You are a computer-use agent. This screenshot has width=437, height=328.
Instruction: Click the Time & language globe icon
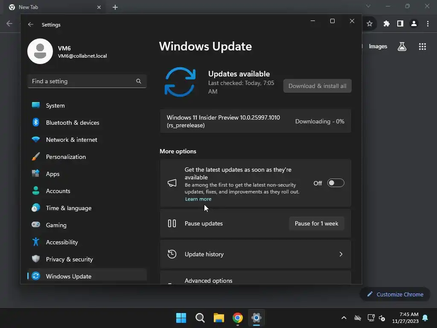(36, 208)
